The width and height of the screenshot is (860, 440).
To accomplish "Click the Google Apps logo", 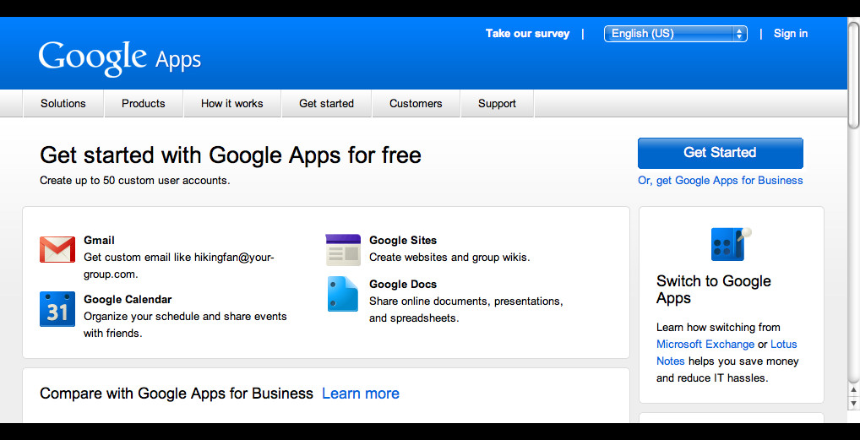I will (120, 58).
